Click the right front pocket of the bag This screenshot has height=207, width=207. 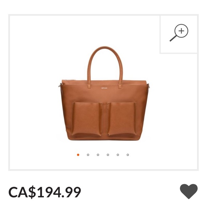(x=122, y=119)
